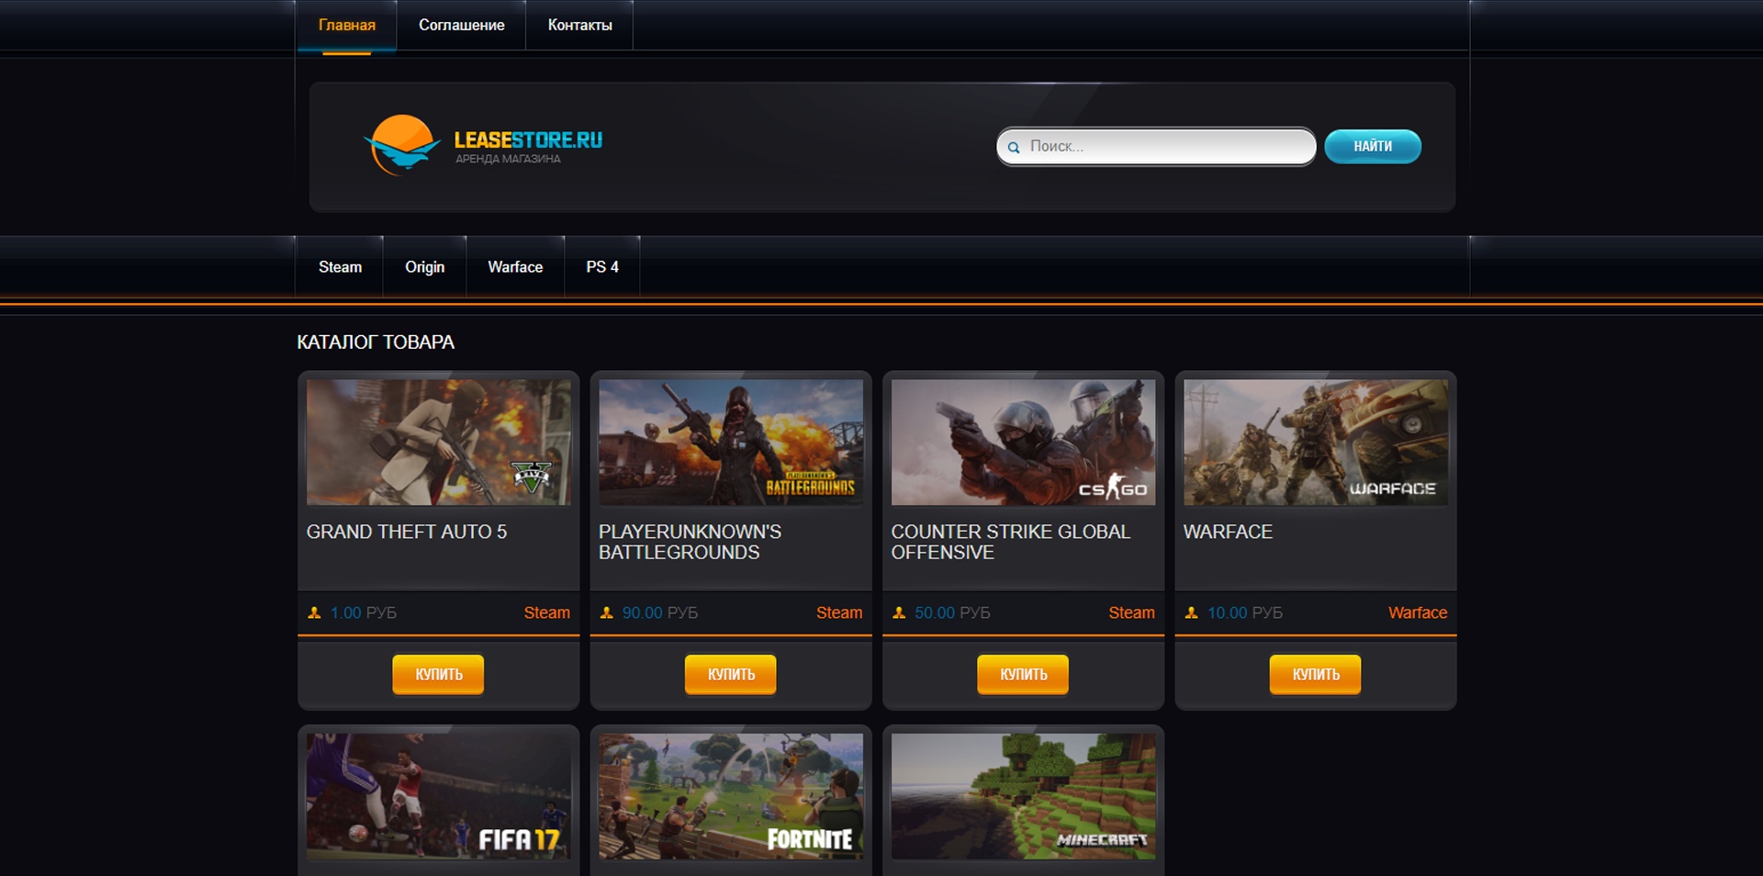1763x876 pixels.
Task: Go to the Контакты page
Action: (579, 26)
